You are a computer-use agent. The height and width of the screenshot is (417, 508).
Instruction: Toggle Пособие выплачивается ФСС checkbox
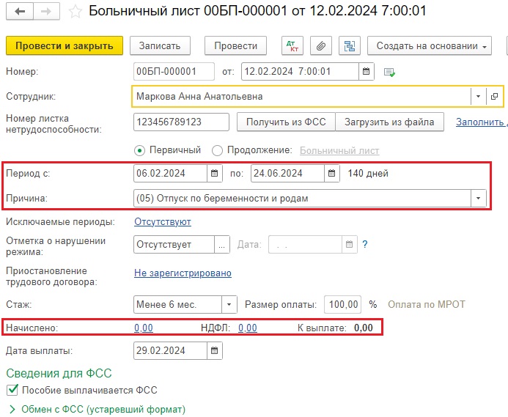[x=12, y=390]
